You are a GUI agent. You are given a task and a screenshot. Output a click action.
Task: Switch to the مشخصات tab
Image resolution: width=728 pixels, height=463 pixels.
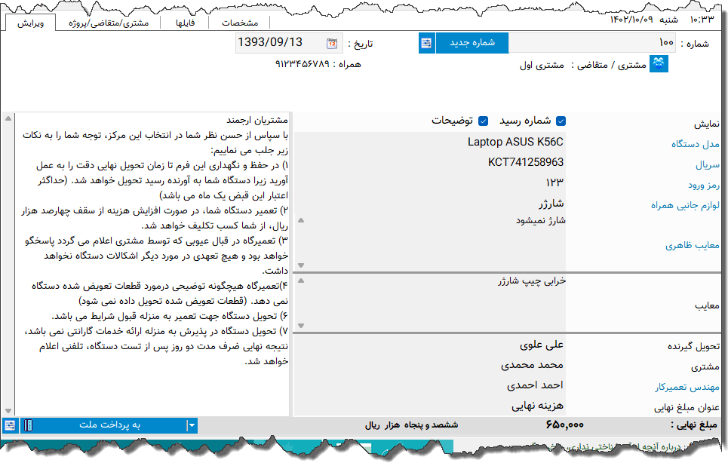(240, 22)
